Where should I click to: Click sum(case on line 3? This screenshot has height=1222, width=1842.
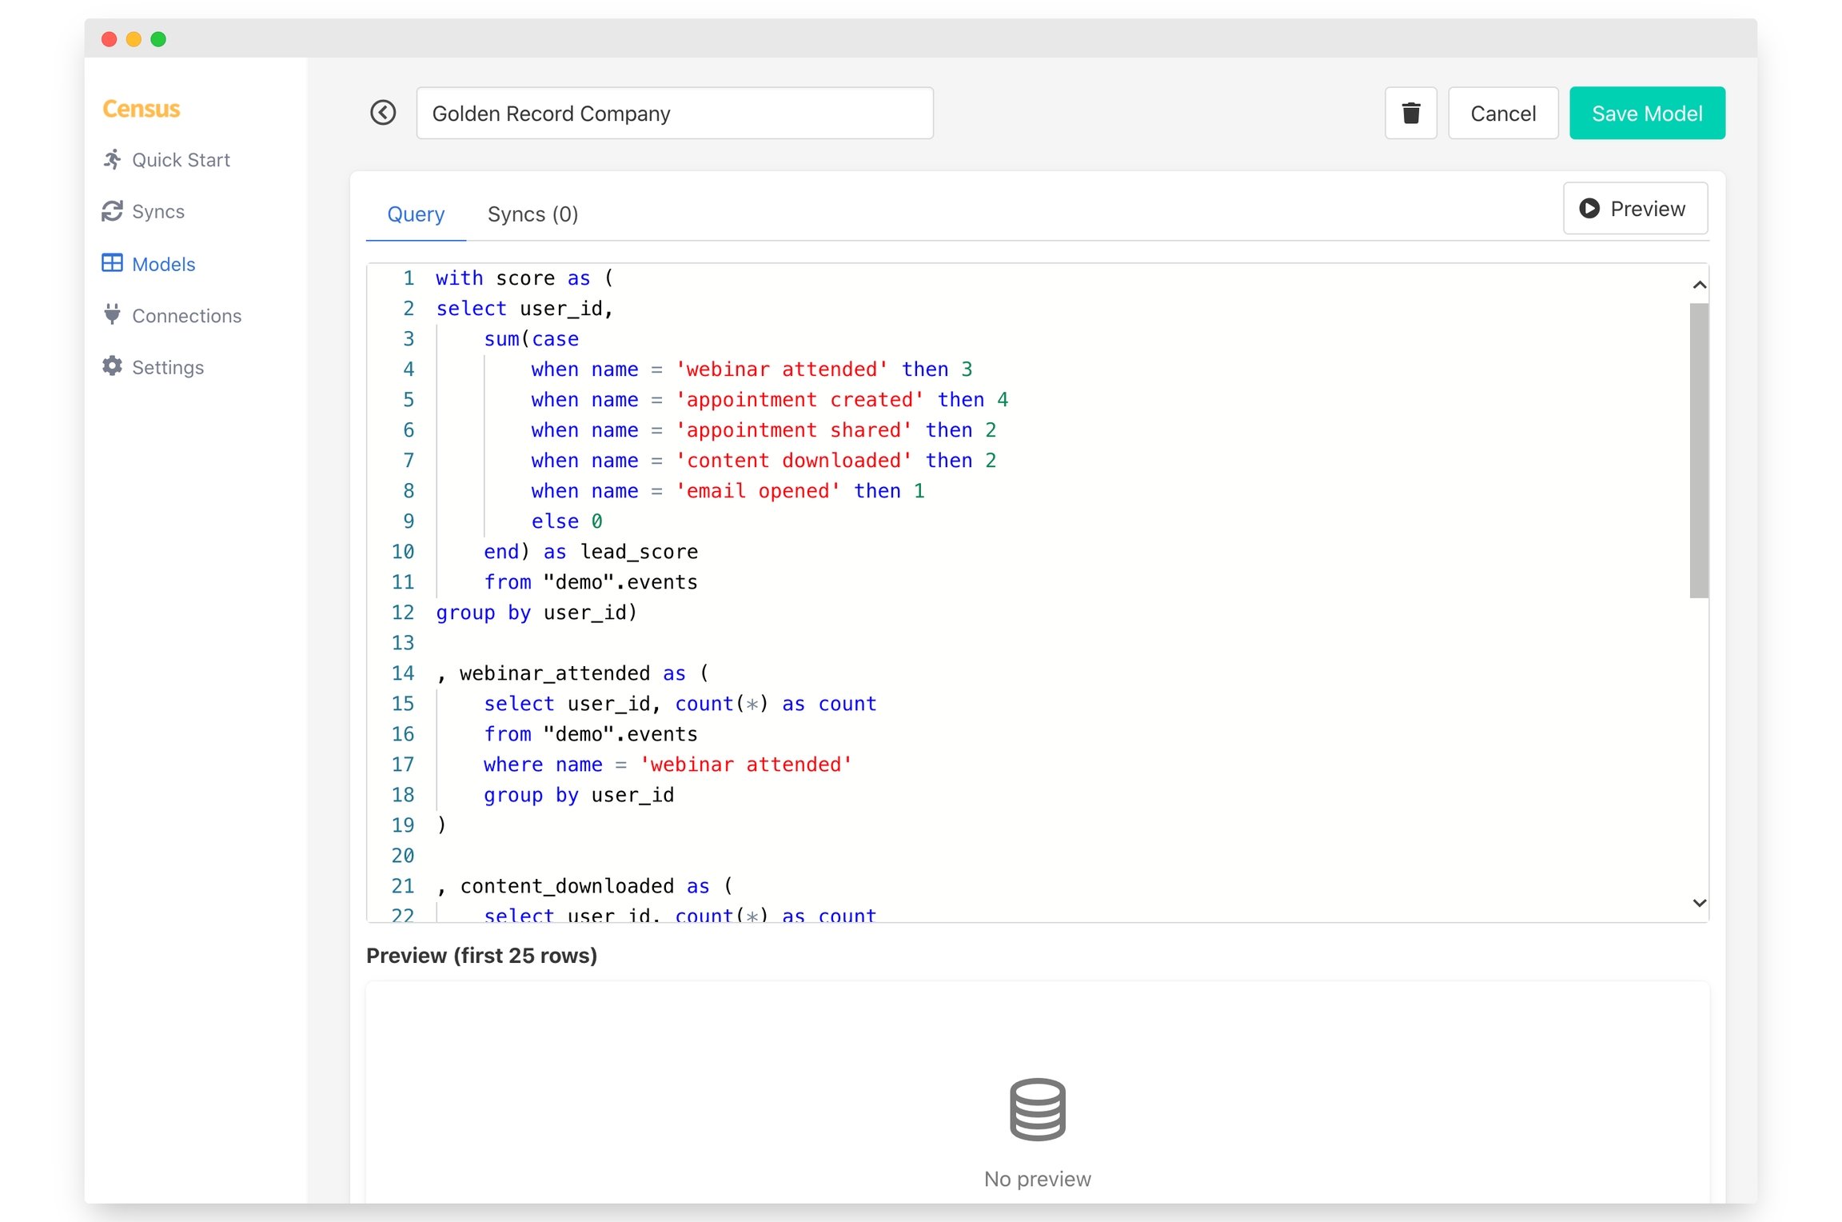click(x=531, y=339)
